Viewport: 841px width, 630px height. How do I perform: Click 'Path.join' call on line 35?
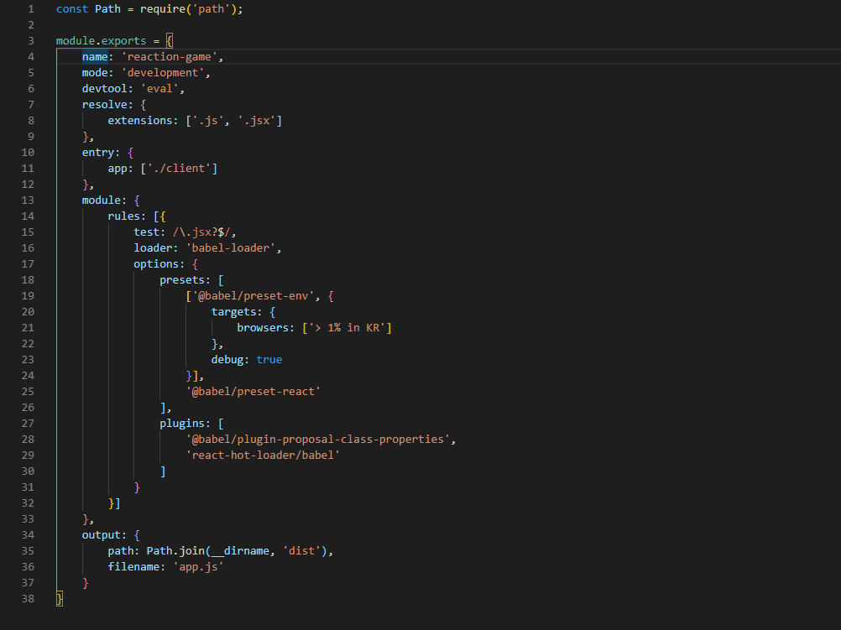(175, 551)
